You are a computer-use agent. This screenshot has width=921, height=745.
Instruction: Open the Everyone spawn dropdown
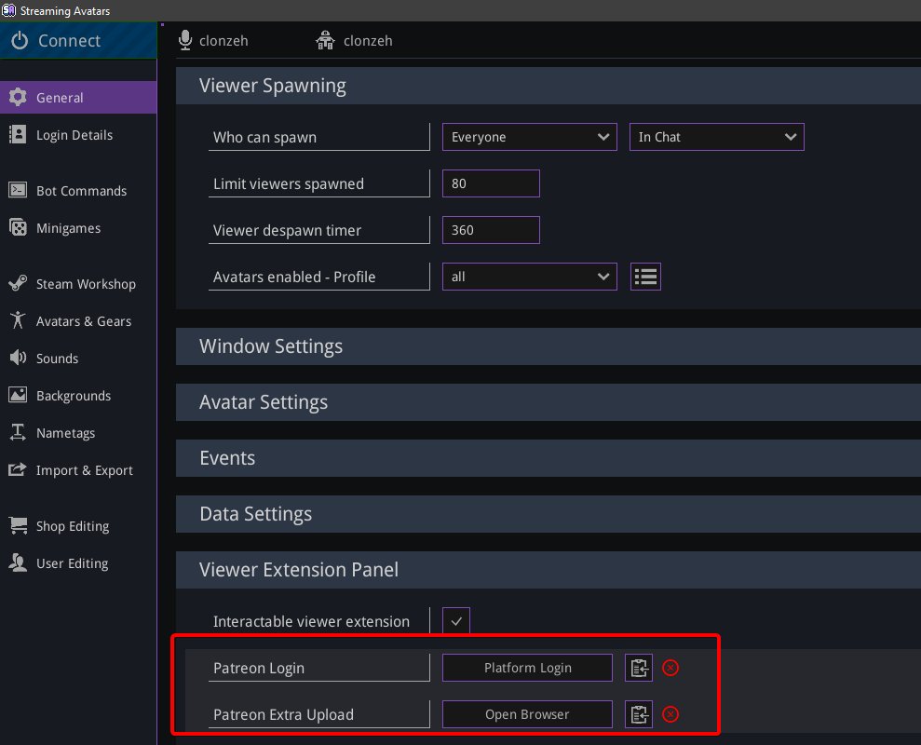tap(529, 137)
